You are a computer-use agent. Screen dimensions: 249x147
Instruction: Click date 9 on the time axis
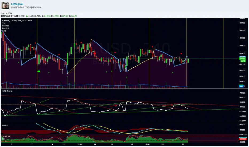[52, 144]
